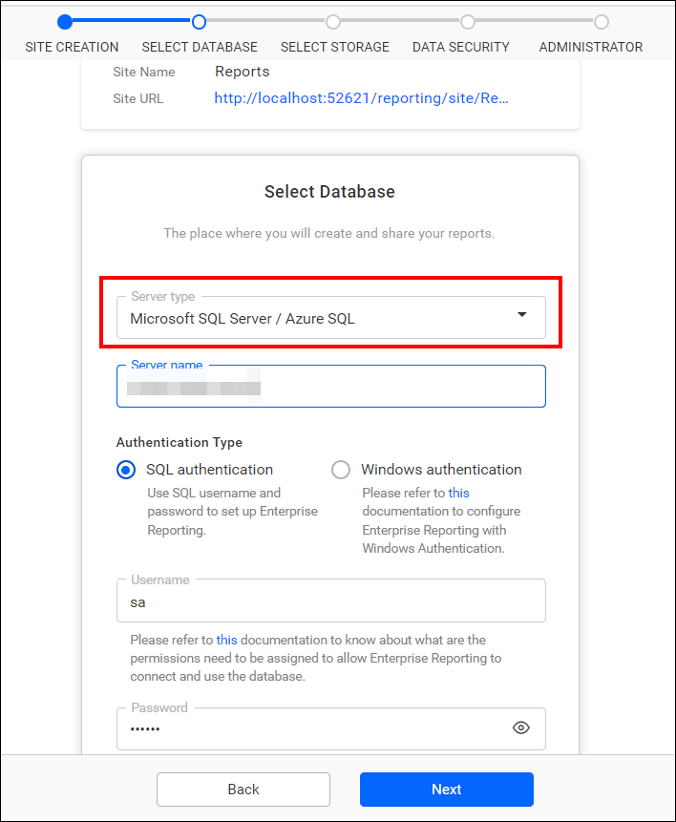Image resolution: width=676 pixels, height=822 pixels.
Task: Open the Site URL localhost link
Action: [361, 98]
